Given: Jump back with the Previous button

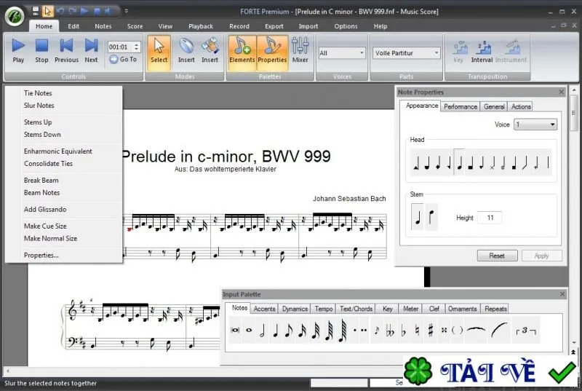Looking at the screenshot, I should click(x=66, y=51).
